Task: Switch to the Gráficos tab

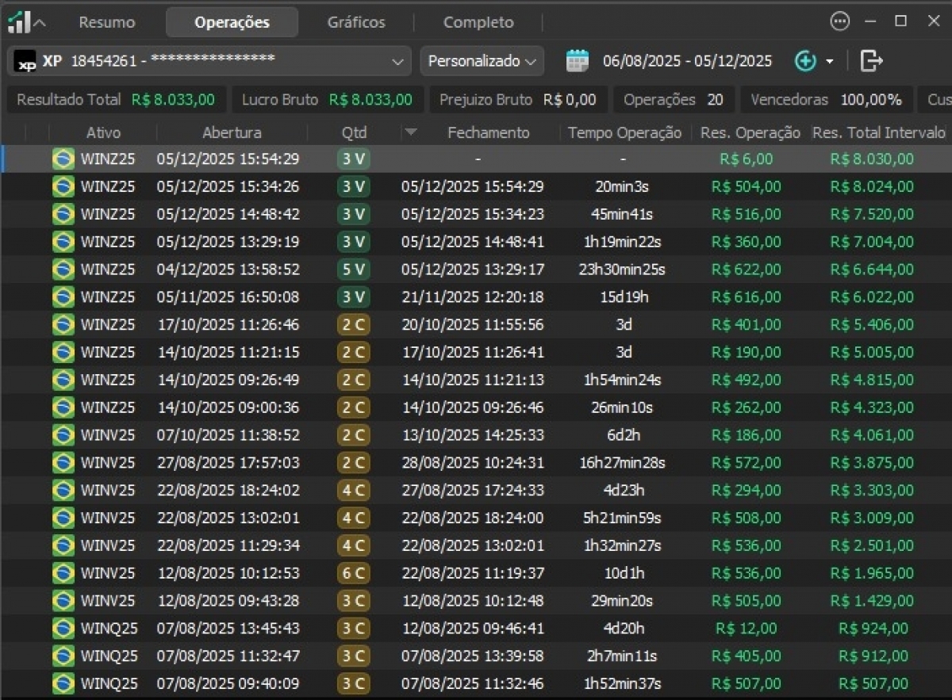Action: [356, 22]
